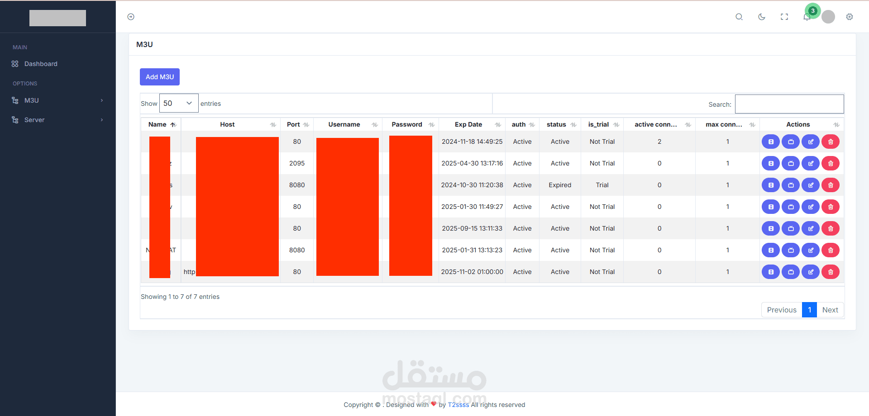869x416 pixels.
Task: Delete the Expired trial row
Action: click(x=831, y=185)
